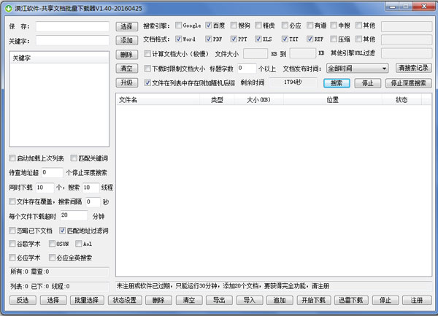Click the 添加 keyword button
This screenshot has height=316, width=438.
coord(127,40)
